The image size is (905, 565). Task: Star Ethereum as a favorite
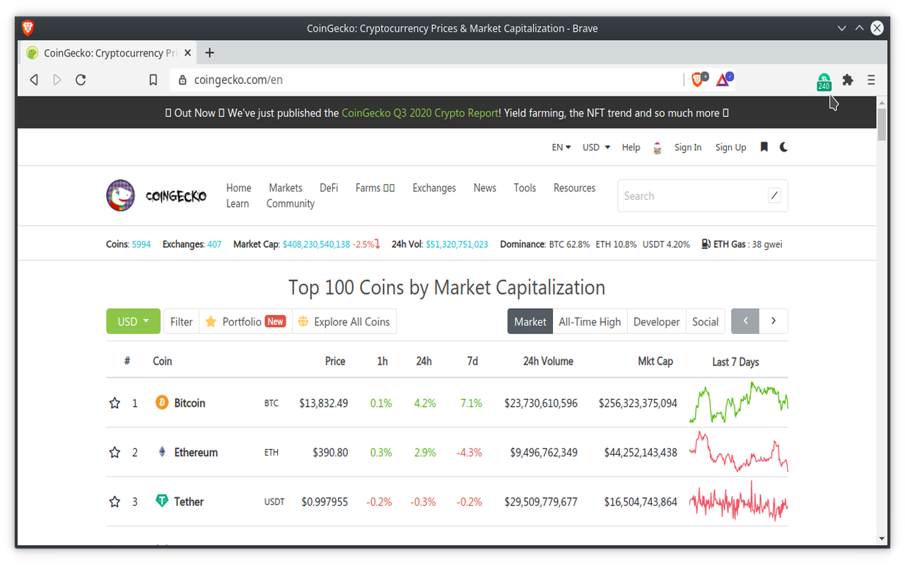click(115, 453)
